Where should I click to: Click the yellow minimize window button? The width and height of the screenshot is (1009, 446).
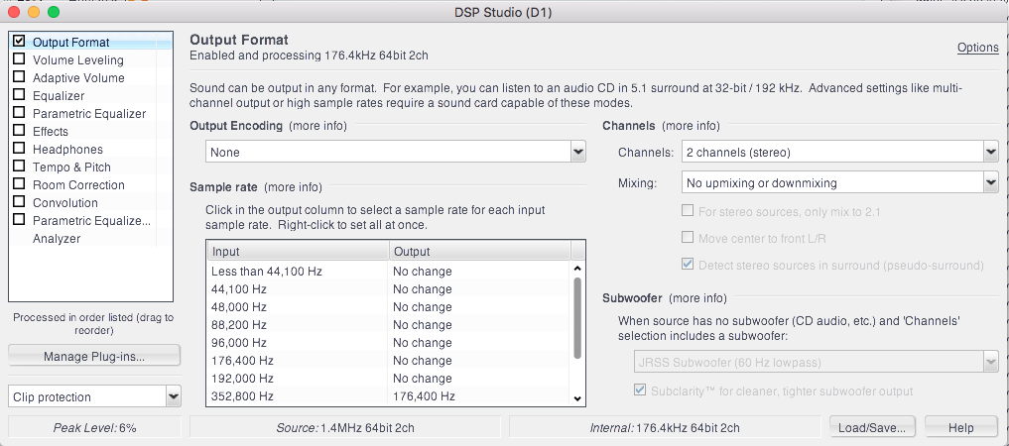click(x=34, y=12)
